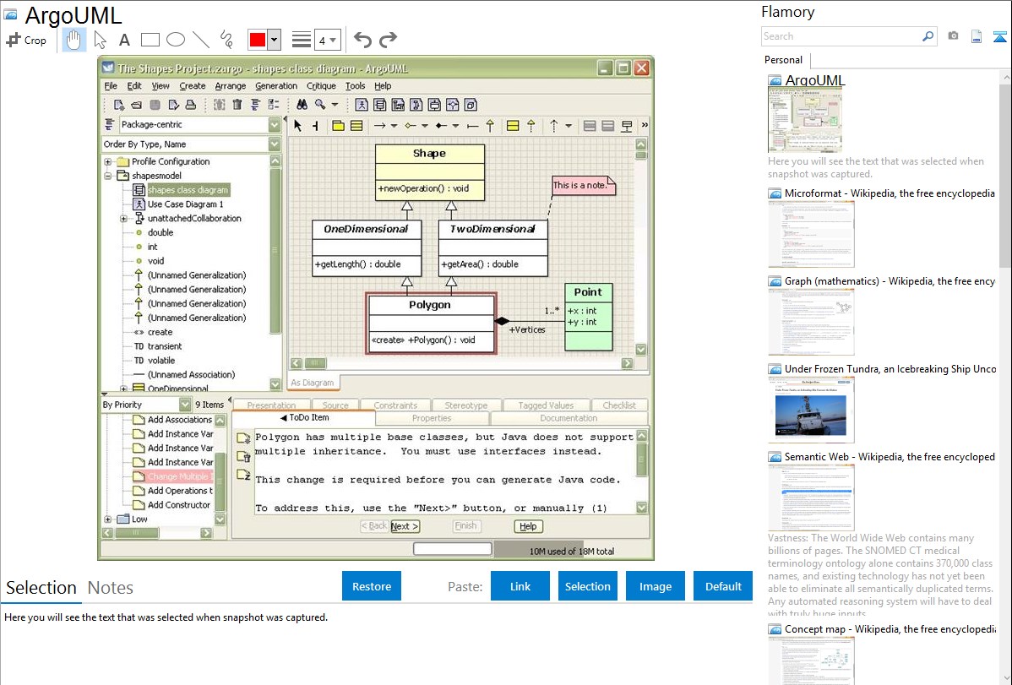Click the Next > wizard button
This screenshot has width=1012, height=685.
405,526
